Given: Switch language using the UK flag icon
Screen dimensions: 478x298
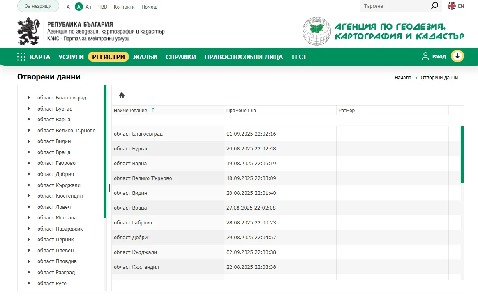Looking at the screenshot, I should point(452,6).
